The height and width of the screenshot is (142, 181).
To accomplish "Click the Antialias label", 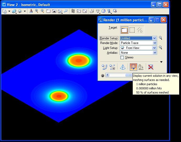I will point(113,53).
